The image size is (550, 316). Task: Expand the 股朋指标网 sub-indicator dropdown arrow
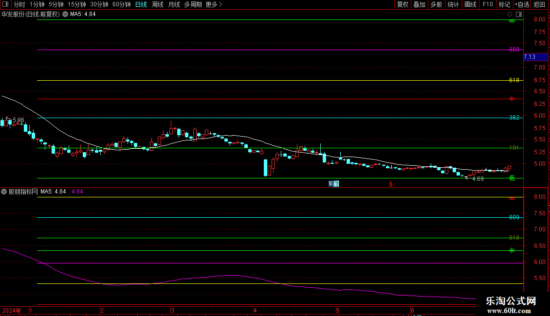4,192
